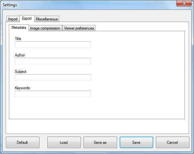
Task: Focus the Title text field
Action: 53,45
